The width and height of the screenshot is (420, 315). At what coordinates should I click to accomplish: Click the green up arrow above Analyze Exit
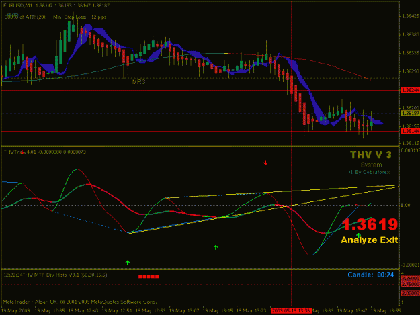coord(358,236)
